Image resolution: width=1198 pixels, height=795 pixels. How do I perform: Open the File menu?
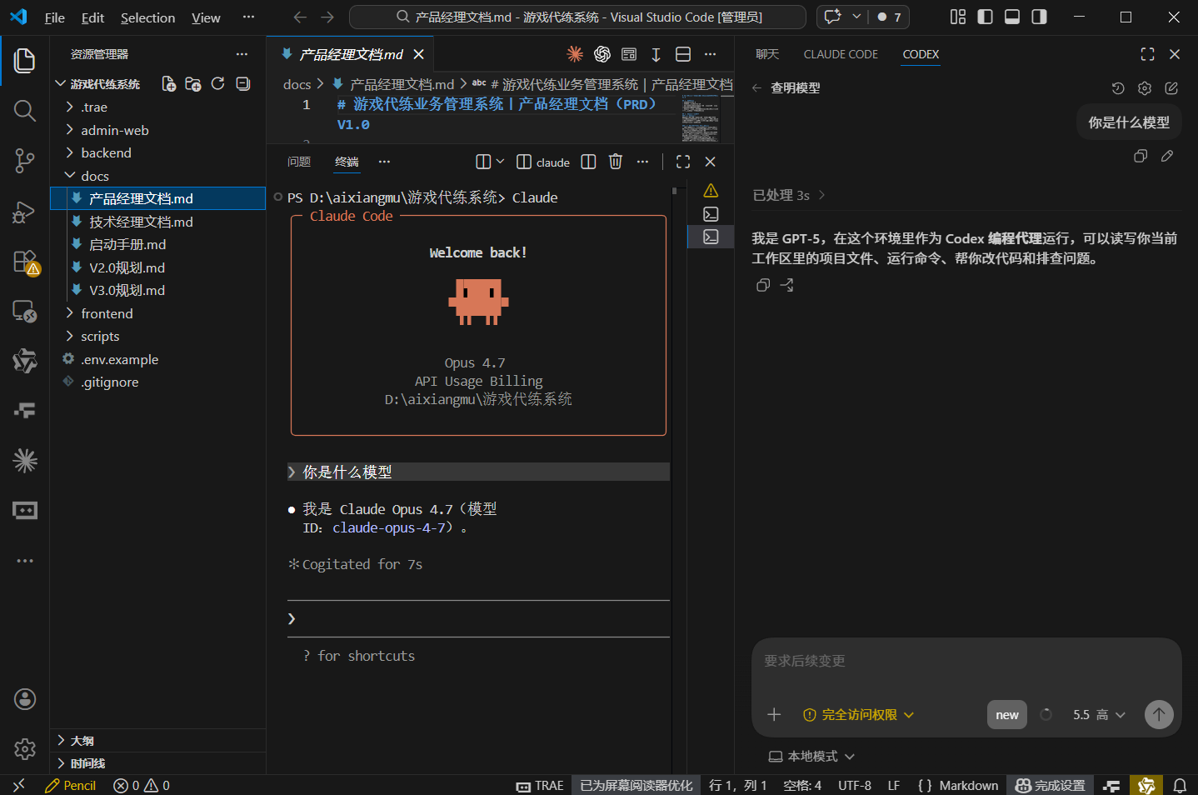tap(54, 17)
